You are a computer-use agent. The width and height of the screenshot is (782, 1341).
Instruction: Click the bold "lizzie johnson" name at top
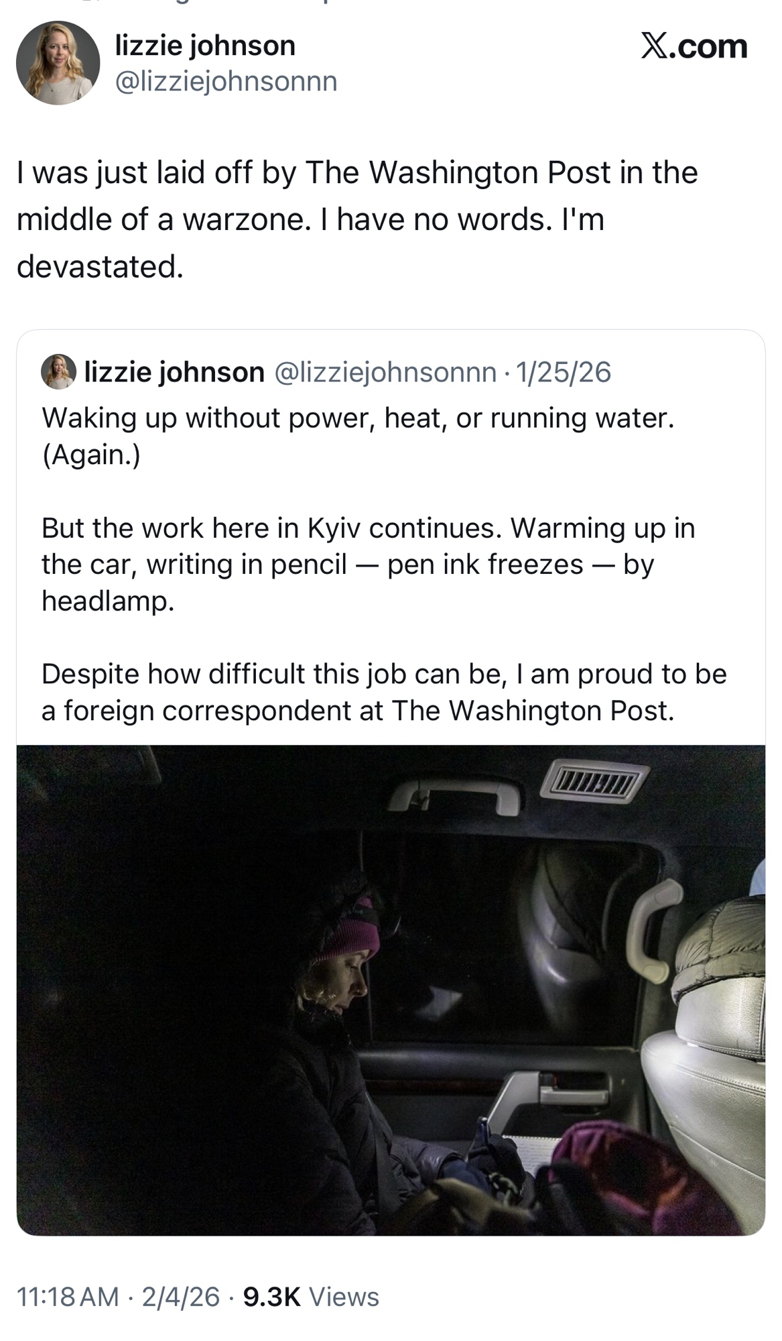click(x=205, y=46)
